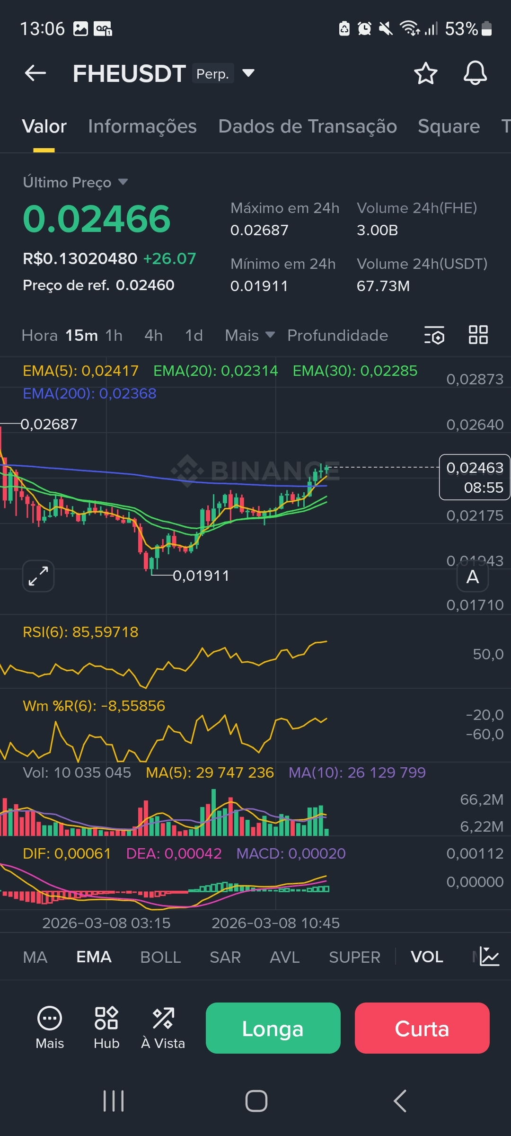Tap the chart low label 0,01911
511x1136 pixels.
tap(201, 576)
